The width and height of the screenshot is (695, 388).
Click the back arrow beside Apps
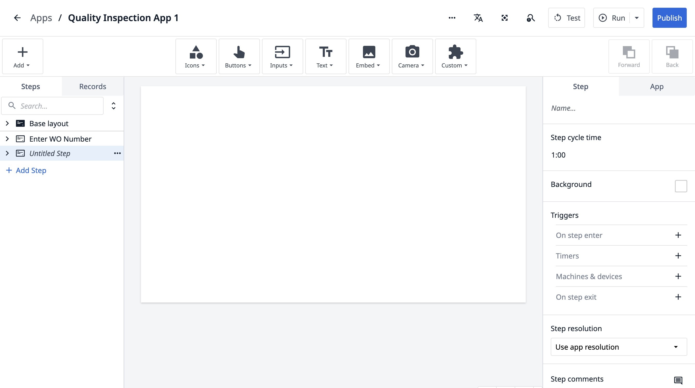click(17, 18)
